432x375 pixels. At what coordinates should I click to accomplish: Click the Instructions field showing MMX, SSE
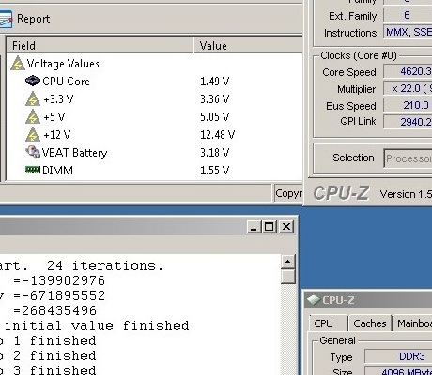click(x=408, y=32)
